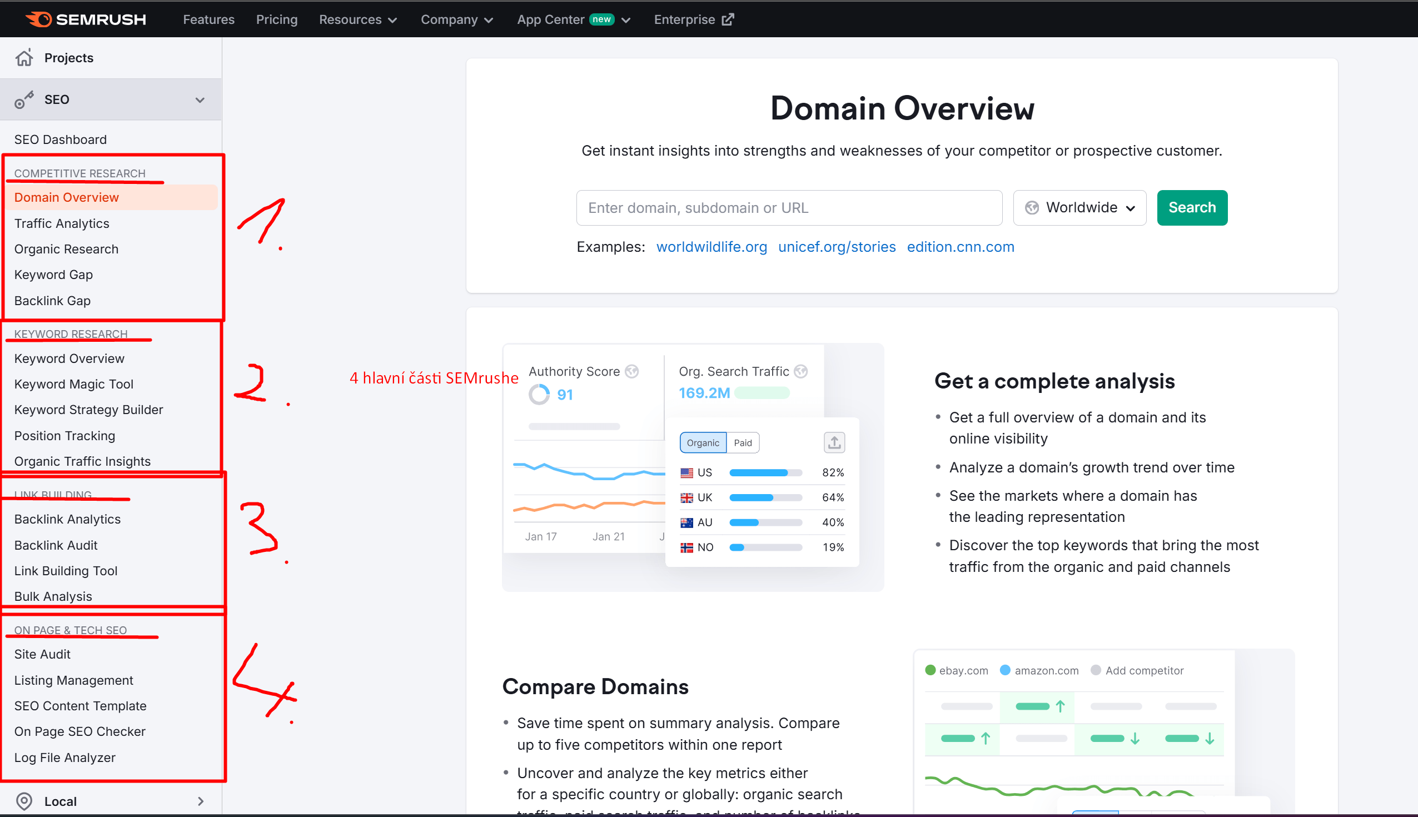
Task: Click edition.cnn.com example link
Action: 961,247
